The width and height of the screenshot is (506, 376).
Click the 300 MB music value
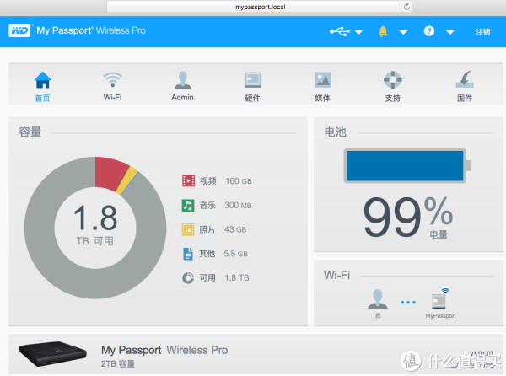[238, 205]
